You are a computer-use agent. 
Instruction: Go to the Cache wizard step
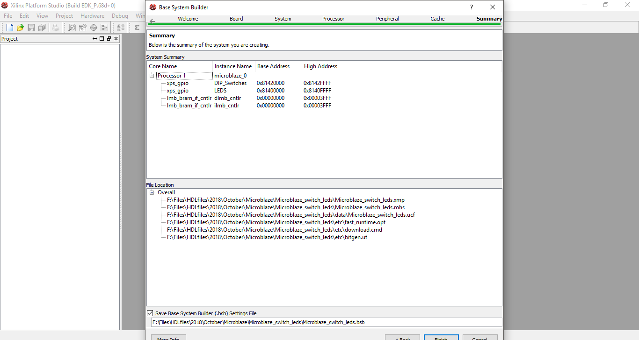pos(437,19)
